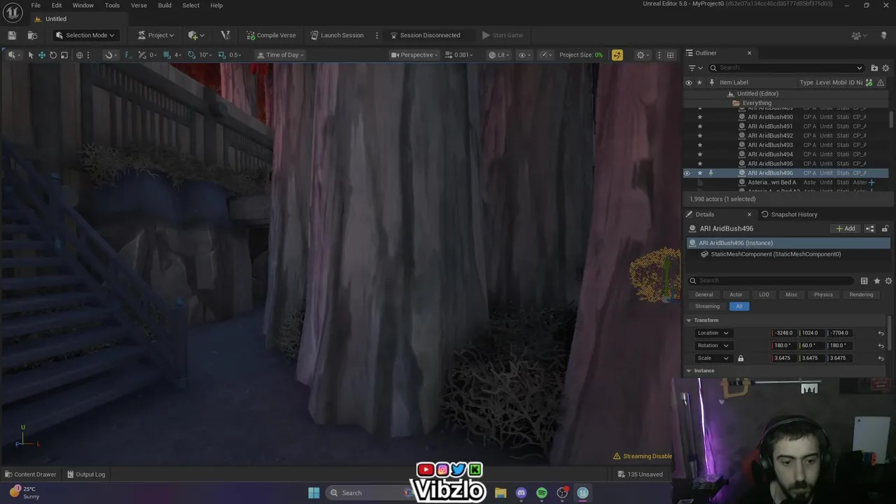896x504 pixels.
Task: Click the Launch Session button
Action: [x=337, y=35]
